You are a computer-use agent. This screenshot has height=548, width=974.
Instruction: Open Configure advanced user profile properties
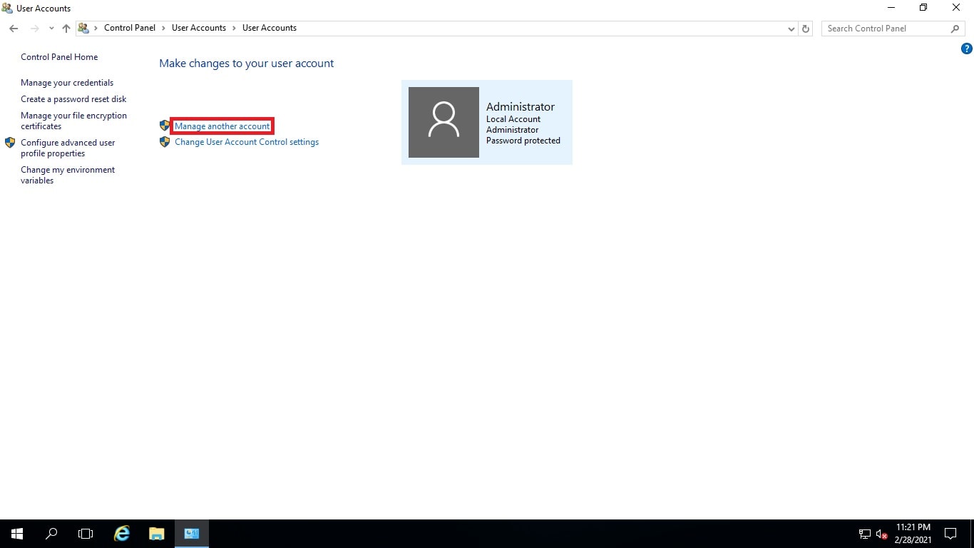click(68, 148)
